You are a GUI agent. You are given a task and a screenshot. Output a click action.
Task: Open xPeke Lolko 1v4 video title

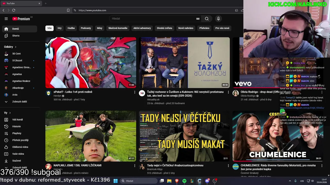(73, 92)
